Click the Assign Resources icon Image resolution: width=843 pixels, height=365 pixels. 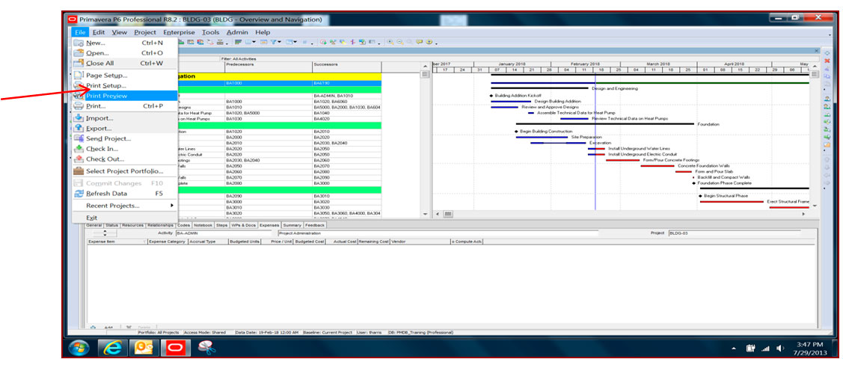[827, 99]
